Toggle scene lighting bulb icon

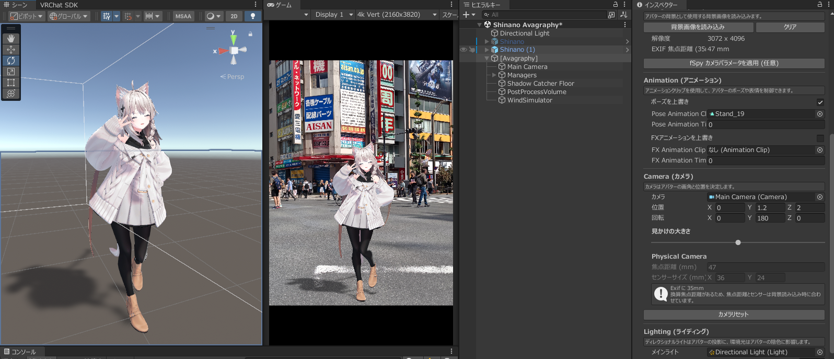[x=253, y=16]
